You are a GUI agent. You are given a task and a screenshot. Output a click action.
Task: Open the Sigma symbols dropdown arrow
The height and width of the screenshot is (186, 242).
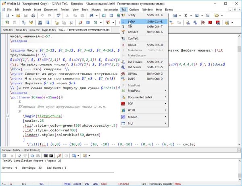coord(191,15)
